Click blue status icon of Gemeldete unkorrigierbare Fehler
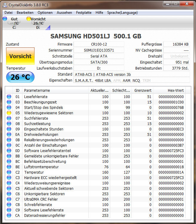 [x=9, y=156]
